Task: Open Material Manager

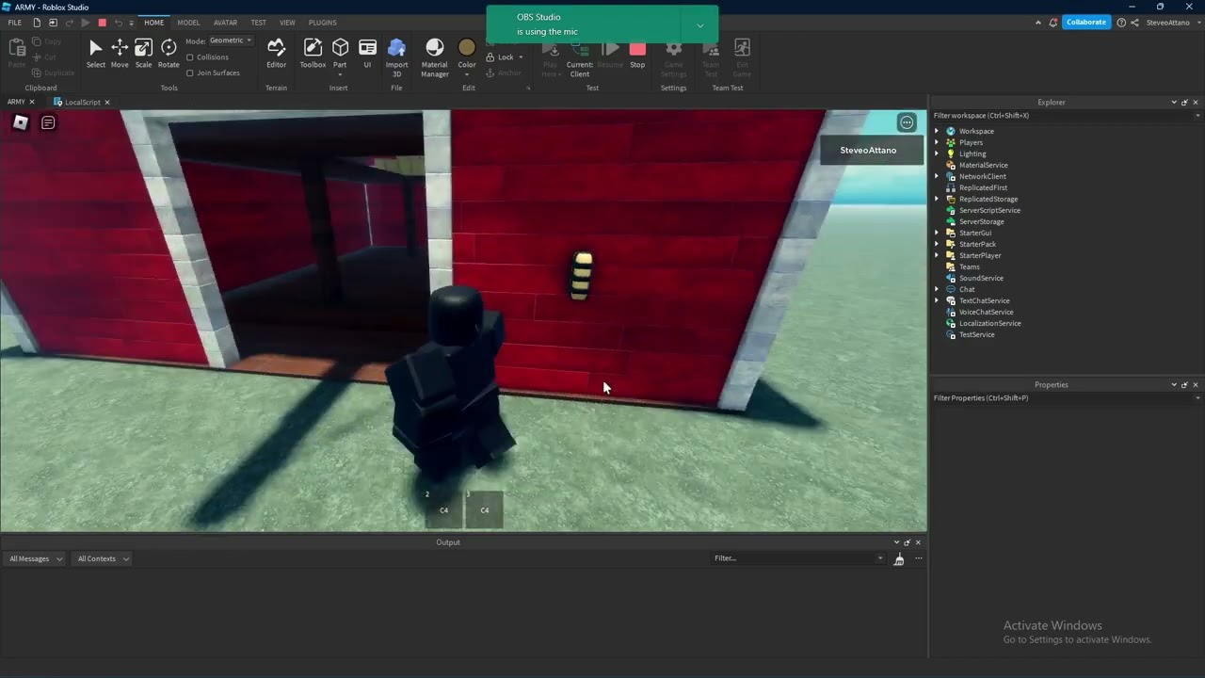Action: point(434,56)
